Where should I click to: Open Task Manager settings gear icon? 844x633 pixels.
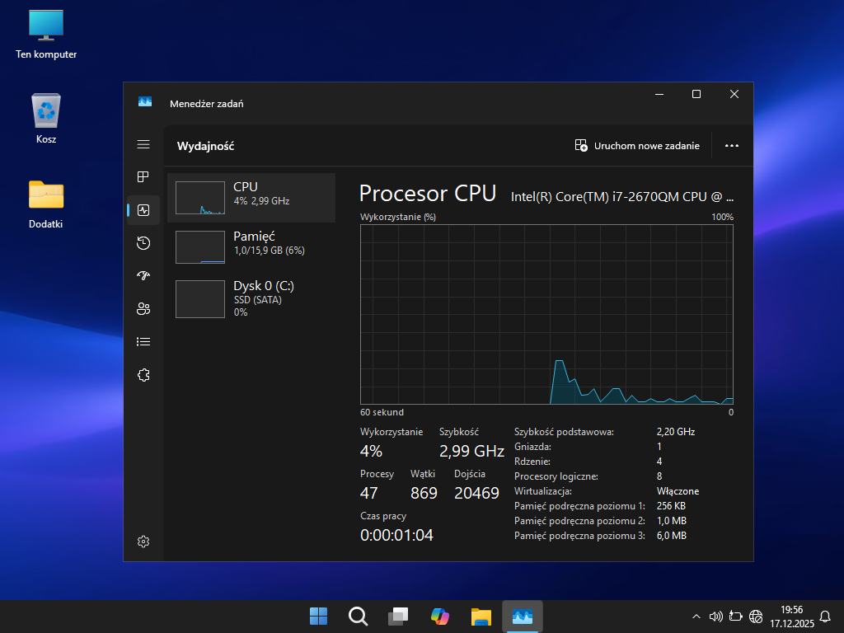(x=143, y=542)
